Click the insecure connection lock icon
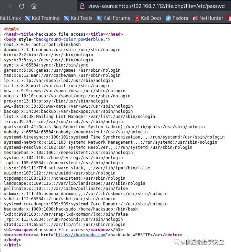 coord(82,6)
